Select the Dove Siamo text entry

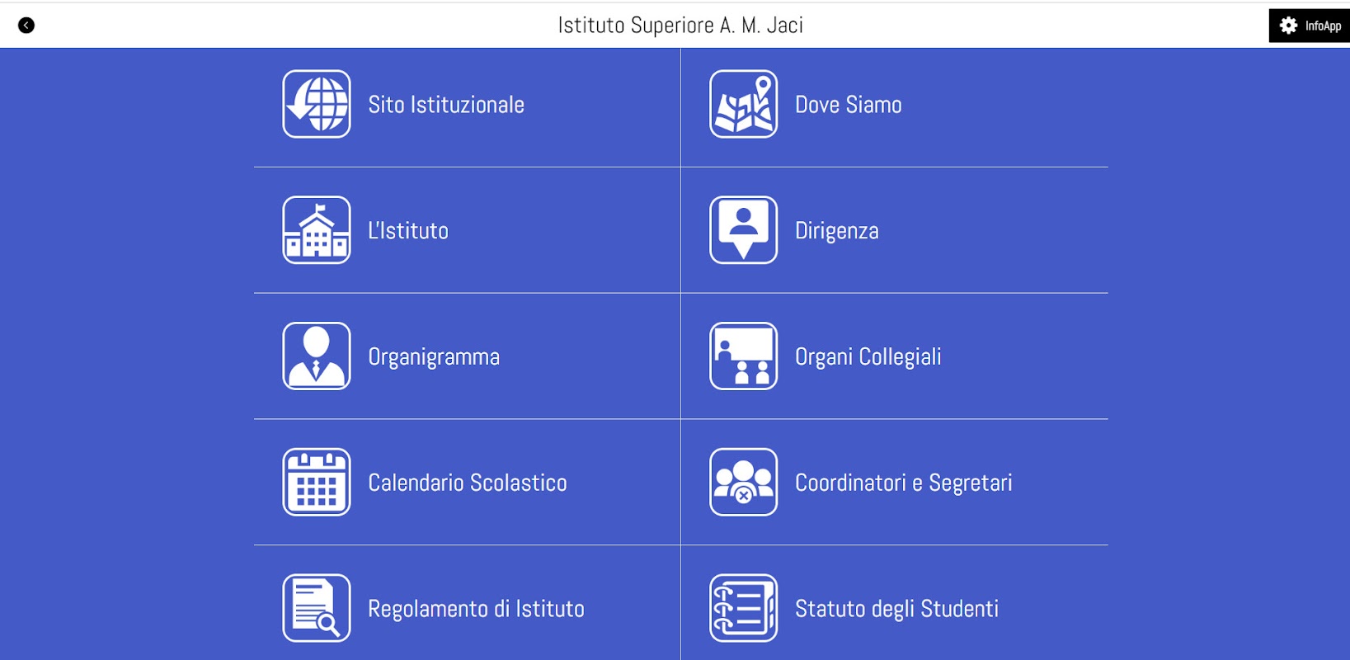pyautogui.click(x=848, y=105)
